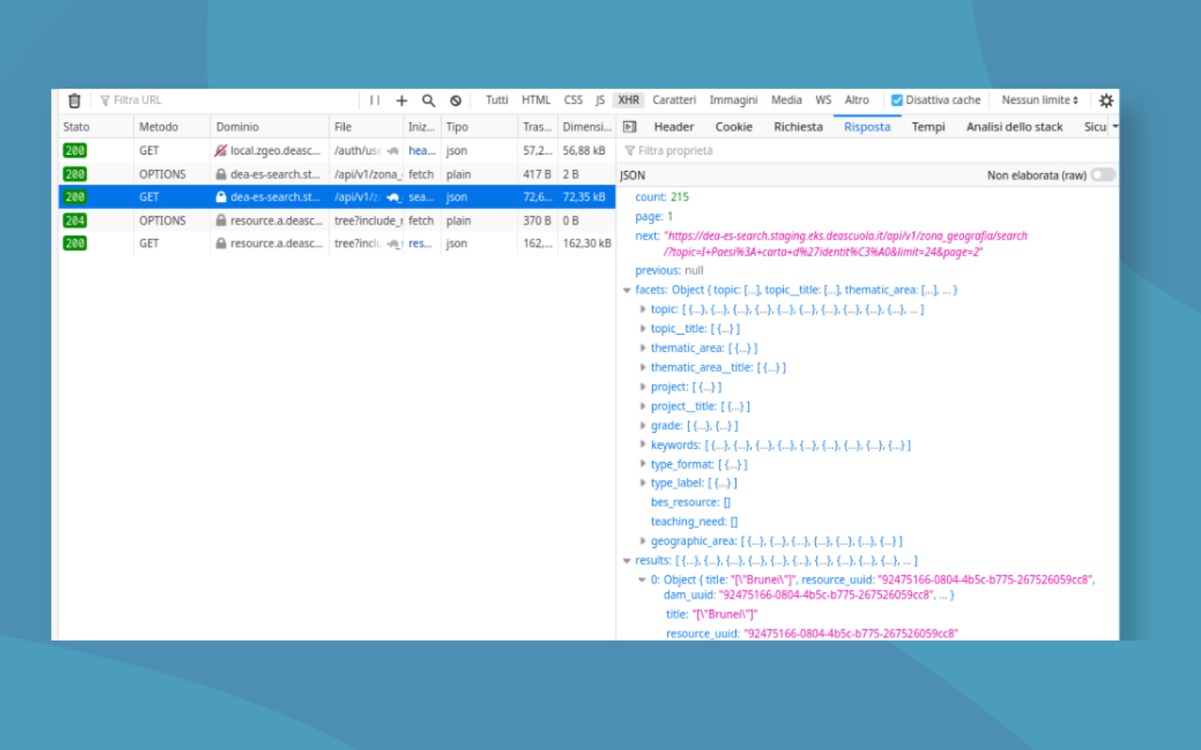Click the insecure lock icon of local.zgeo row

(x=221, y=151)
